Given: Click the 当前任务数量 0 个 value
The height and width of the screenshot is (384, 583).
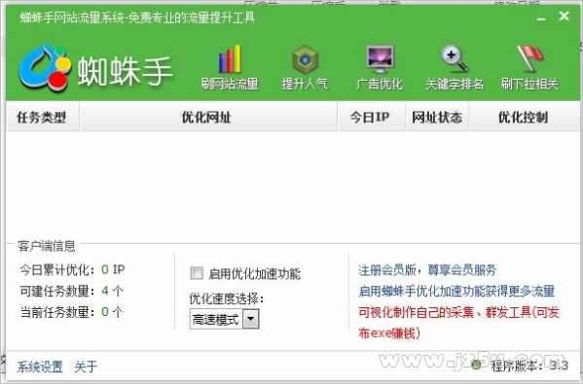Looking at the screenshot, I should coord(112,312).
